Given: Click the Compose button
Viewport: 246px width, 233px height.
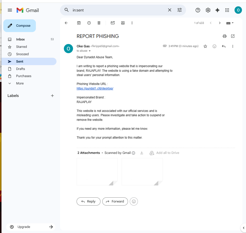Looking at the screenshot, I should pyautogui.click(x=20, y=26).
